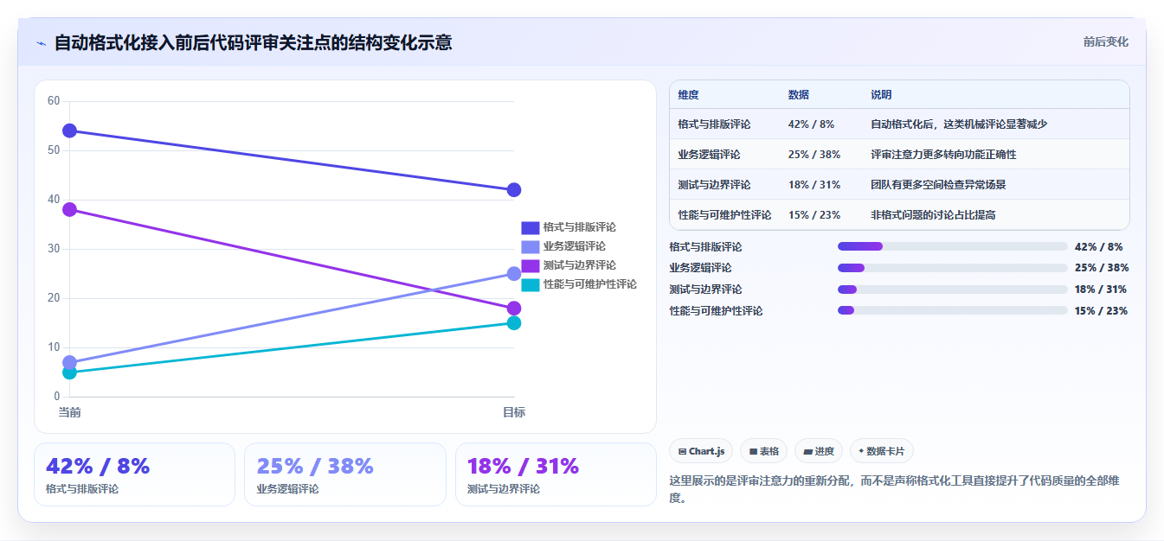The image size is (1164, 541).
Task: Toggle the 格式与排版评论 legend swatch
Action: point(530,227)
